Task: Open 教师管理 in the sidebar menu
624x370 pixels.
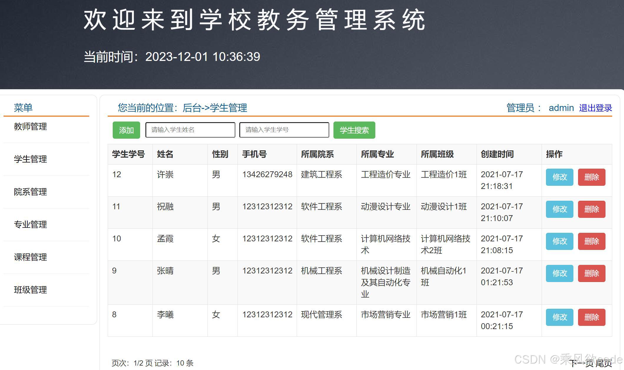Action: [30, 127]
